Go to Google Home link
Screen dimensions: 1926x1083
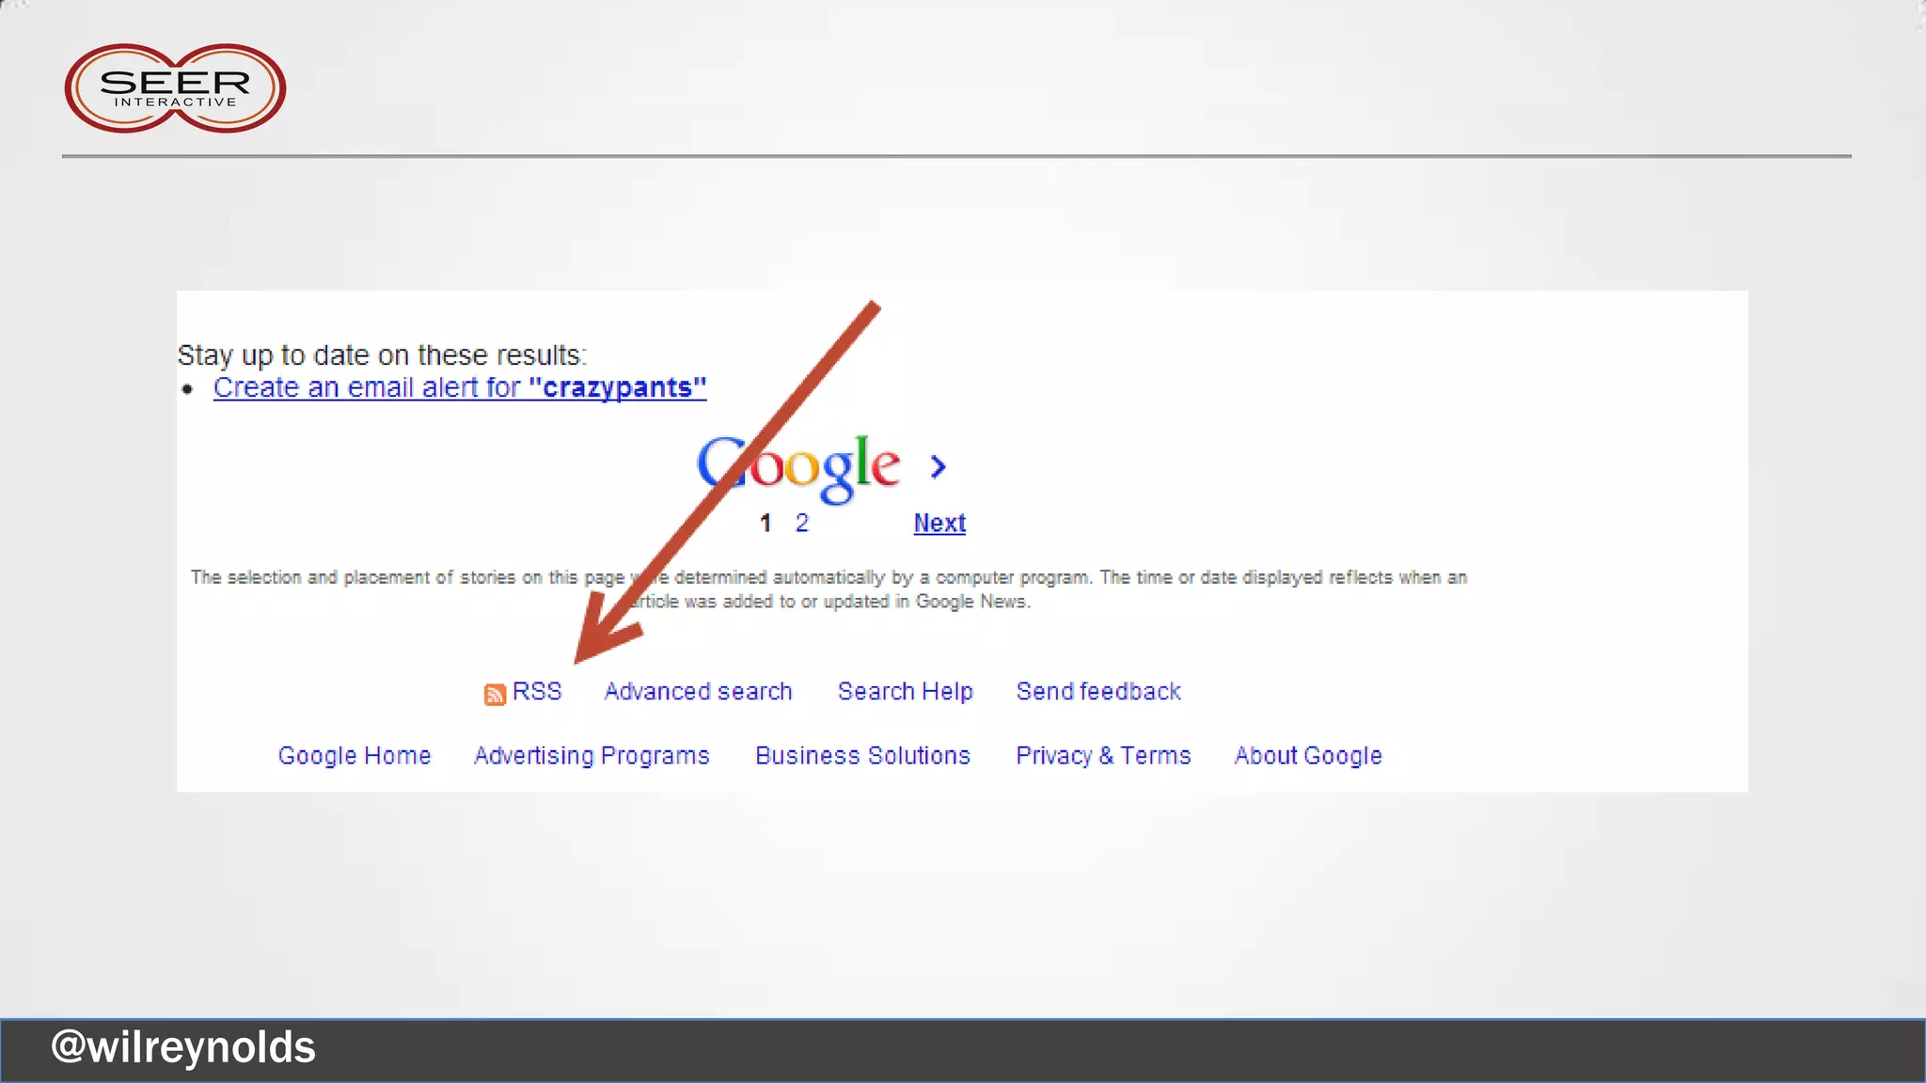click(355, 756)
